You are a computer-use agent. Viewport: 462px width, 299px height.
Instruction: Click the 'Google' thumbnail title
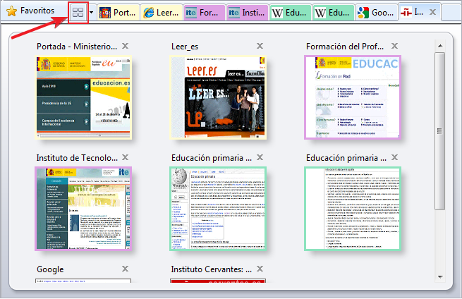click(50, 269)
